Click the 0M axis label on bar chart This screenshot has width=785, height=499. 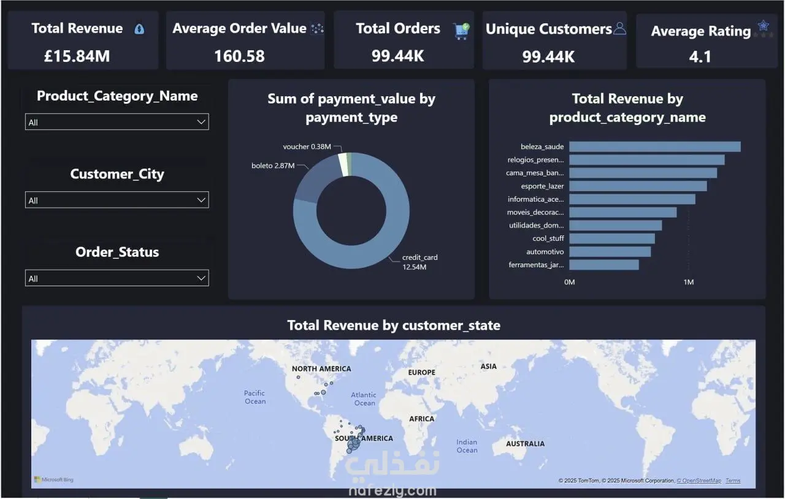569,282
